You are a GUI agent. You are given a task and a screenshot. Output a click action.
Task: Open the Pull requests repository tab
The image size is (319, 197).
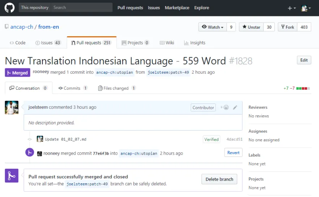(x=92, y=43)
